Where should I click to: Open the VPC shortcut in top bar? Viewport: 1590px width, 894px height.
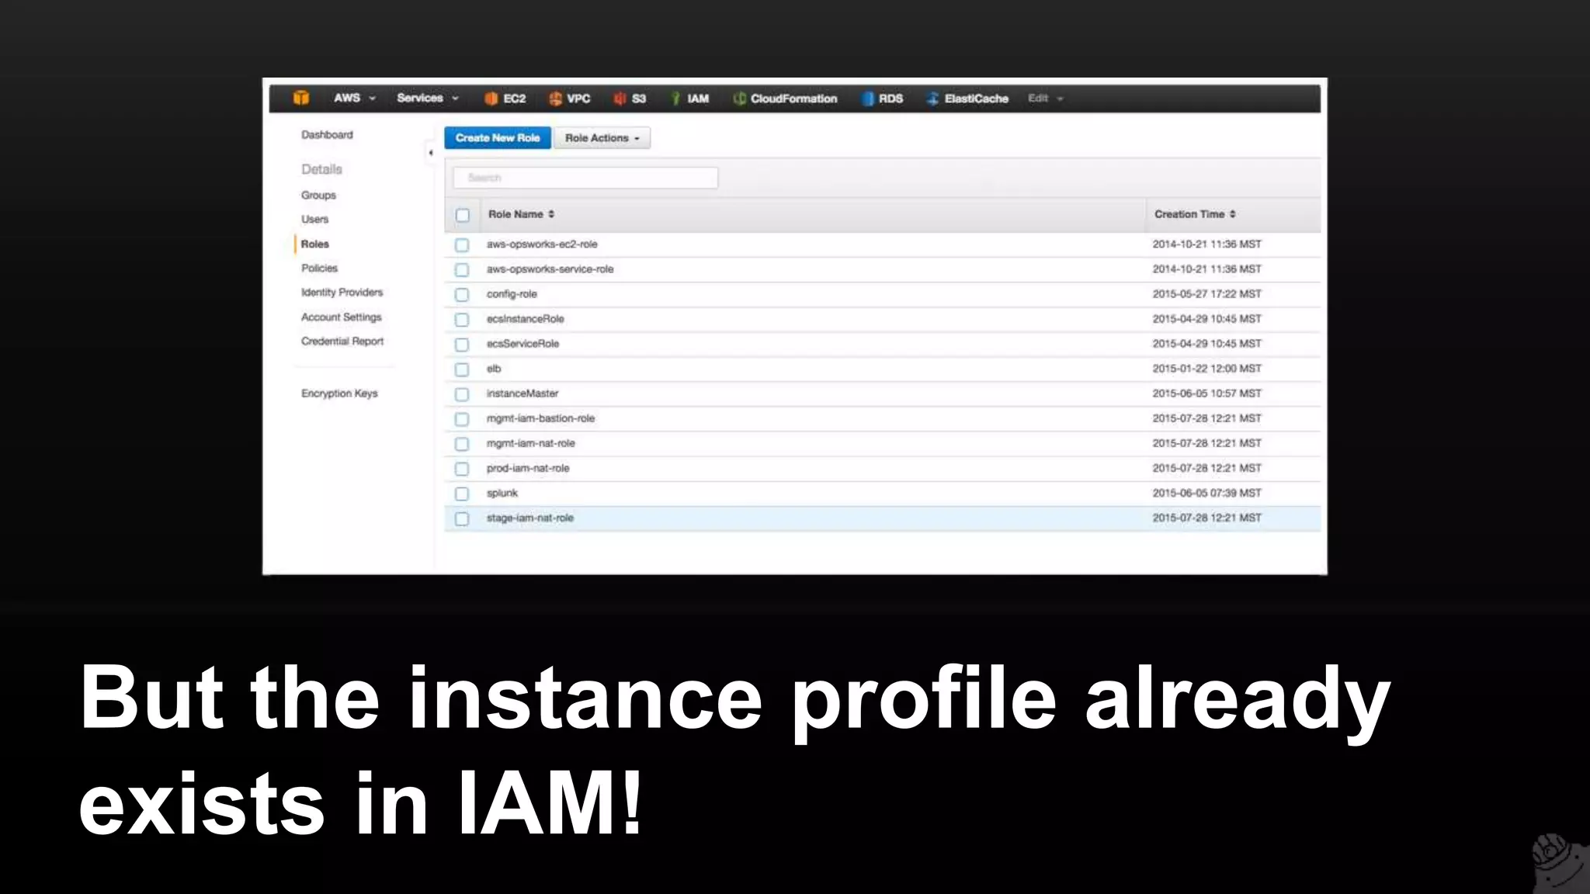(x=570, y=99)
